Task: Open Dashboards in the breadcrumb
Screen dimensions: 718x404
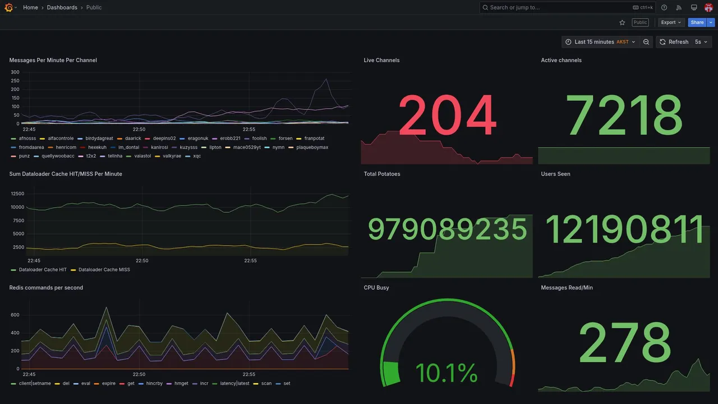Action: click(x=62, y=7)
